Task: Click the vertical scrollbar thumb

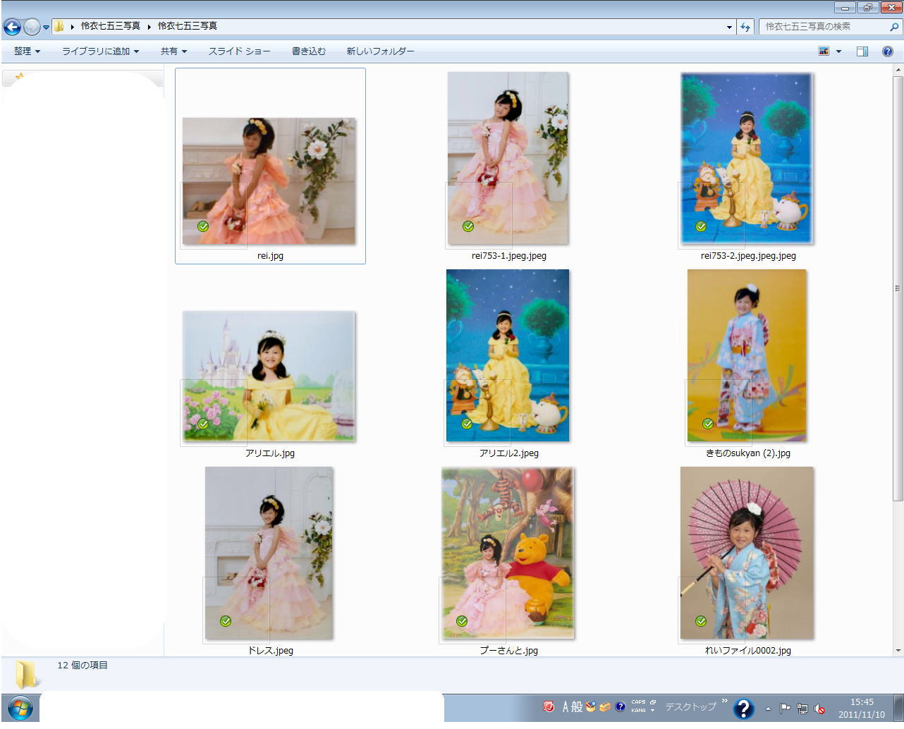Action: point(898,288)
